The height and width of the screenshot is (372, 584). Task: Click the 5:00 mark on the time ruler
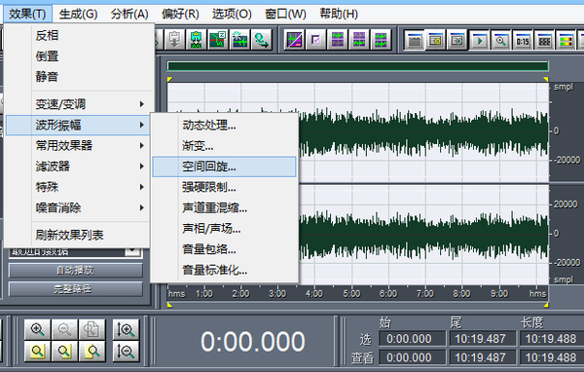pyautogui.click(x=351, y=294)
